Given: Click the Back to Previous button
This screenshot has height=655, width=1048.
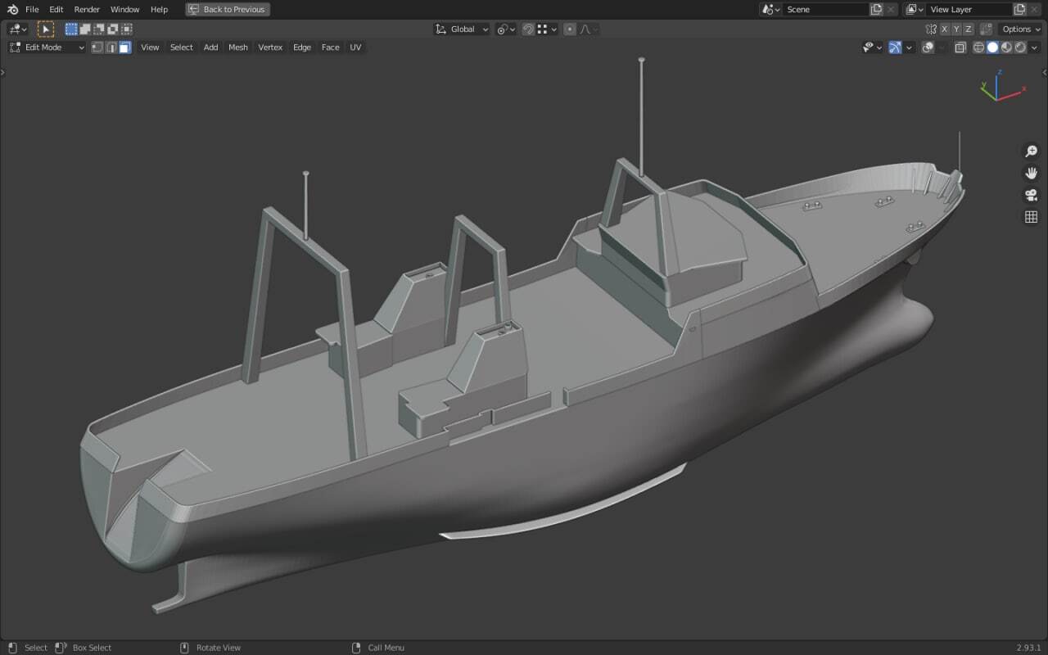Looking at the screenshot, I should [228, 9].
